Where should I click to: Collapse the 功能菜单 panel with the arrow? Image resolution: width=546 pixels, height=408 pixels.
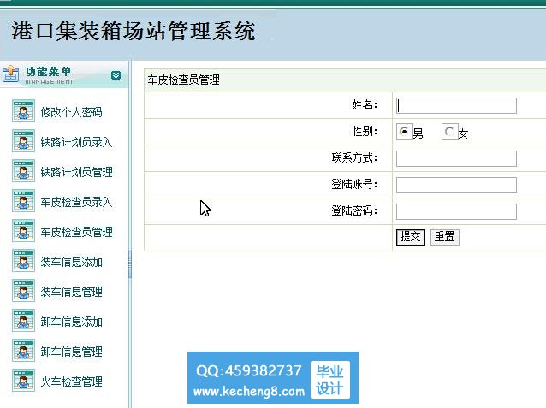(x=116, y=75)
